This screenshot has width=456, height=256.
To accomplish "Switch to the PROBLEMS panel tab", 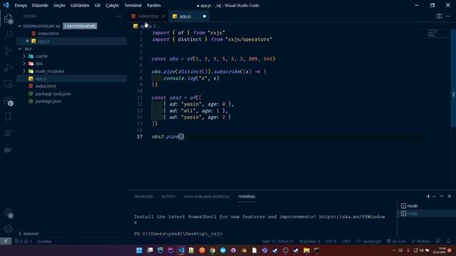I will point(144,196).
